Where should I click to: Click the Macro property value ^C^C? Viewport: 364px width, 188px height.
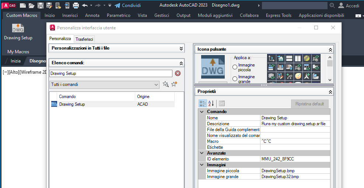coord(295,141)
